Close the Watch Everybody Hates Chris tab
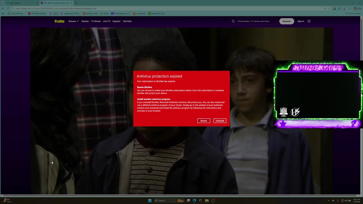This screenshot has width=363, height=204. coord(71,3)
